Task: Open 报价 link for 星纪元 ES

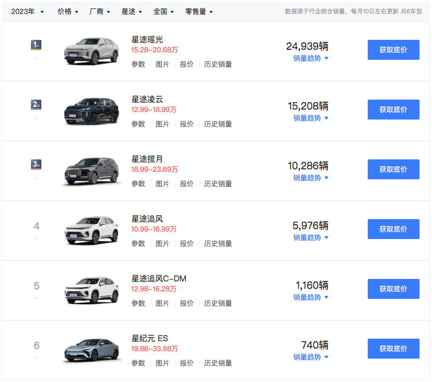Action: pos(187,363)
